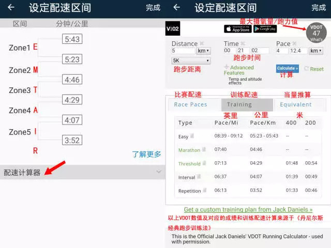Image resolution: width=331 pixels, height=248 pixels.
Task: Click the Time seconds field 02
Action: pos(260,51)
